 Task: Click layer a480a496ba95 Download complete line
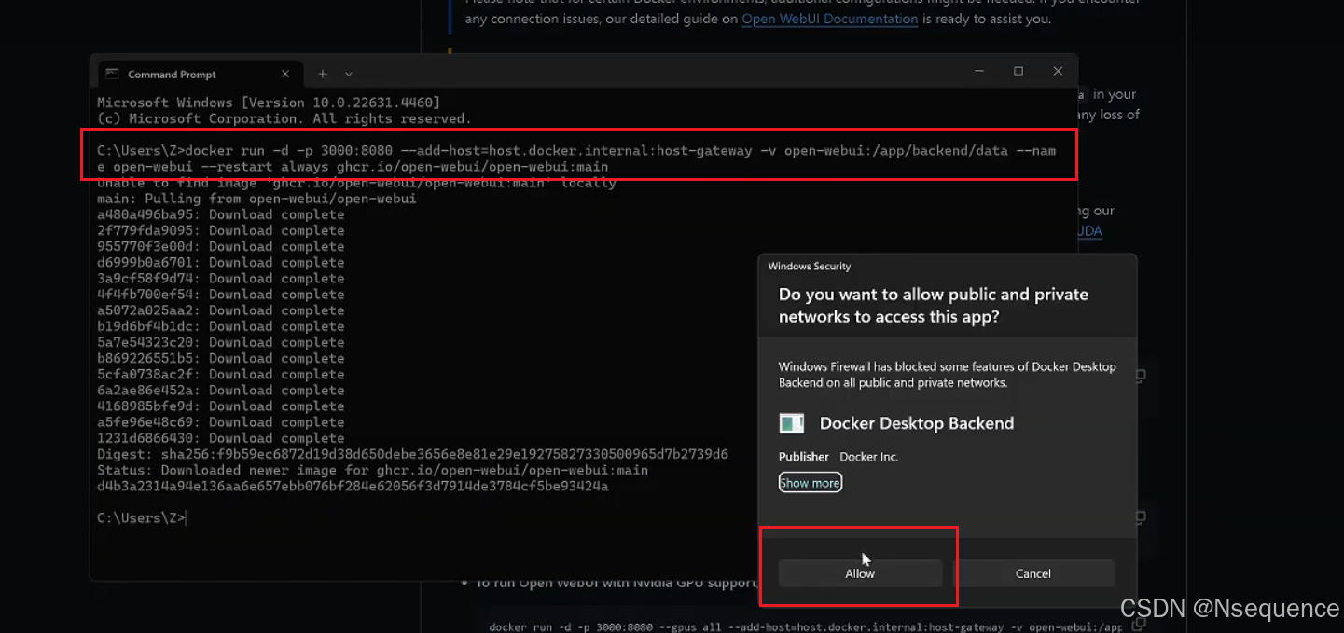coord(221,214)
